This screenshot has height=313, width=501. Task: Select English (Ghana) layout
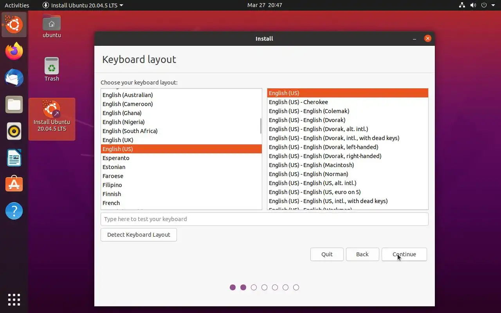(181, 113)
